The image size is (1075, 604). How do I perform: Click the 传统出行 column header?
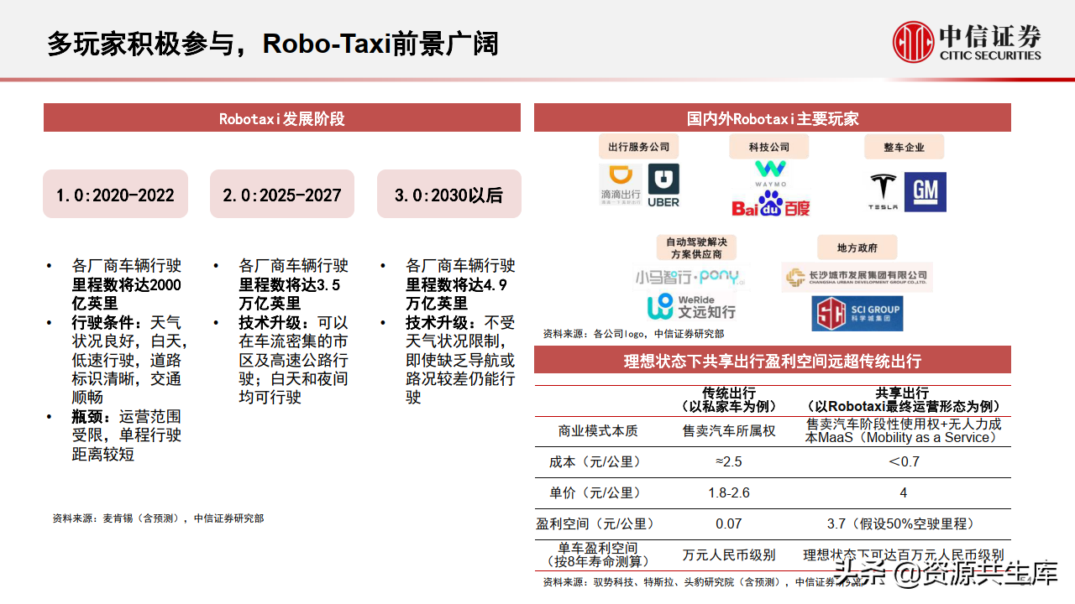pos(729,399)
